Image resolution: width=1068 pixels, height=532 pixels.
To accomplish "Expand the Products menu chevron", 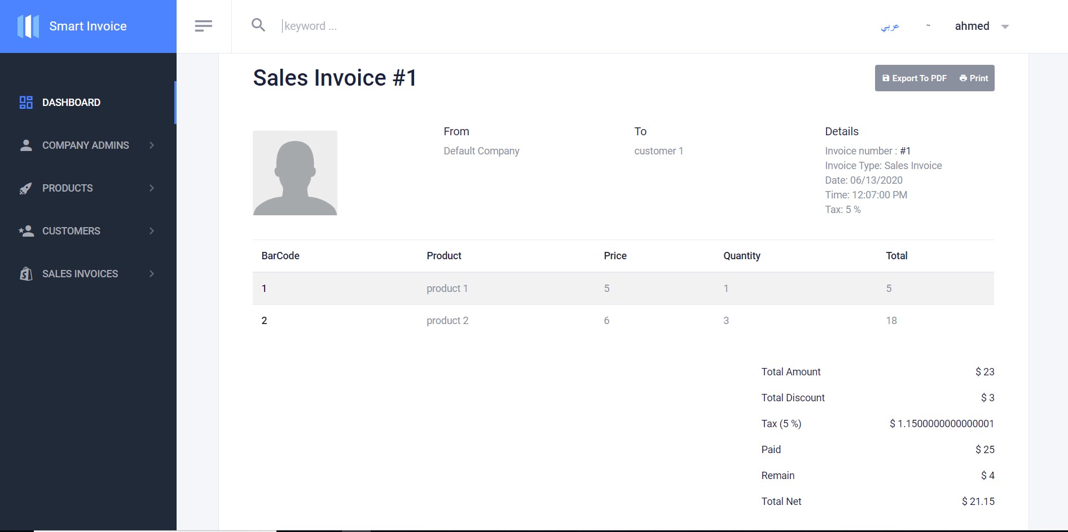I will [x=151, y=188].
